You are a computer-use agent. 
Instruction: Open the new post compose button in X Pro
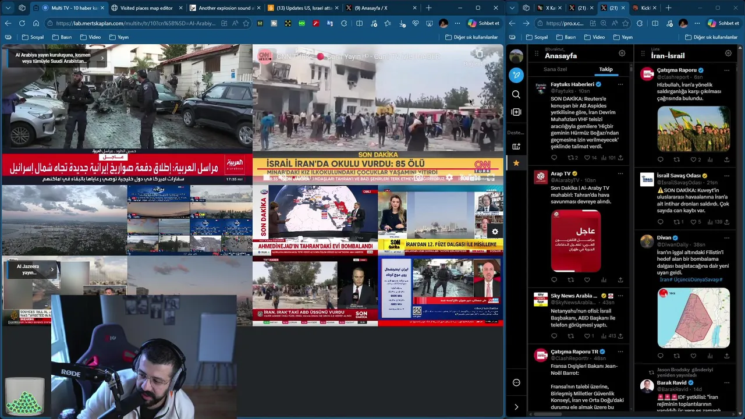tap(516, 75)
